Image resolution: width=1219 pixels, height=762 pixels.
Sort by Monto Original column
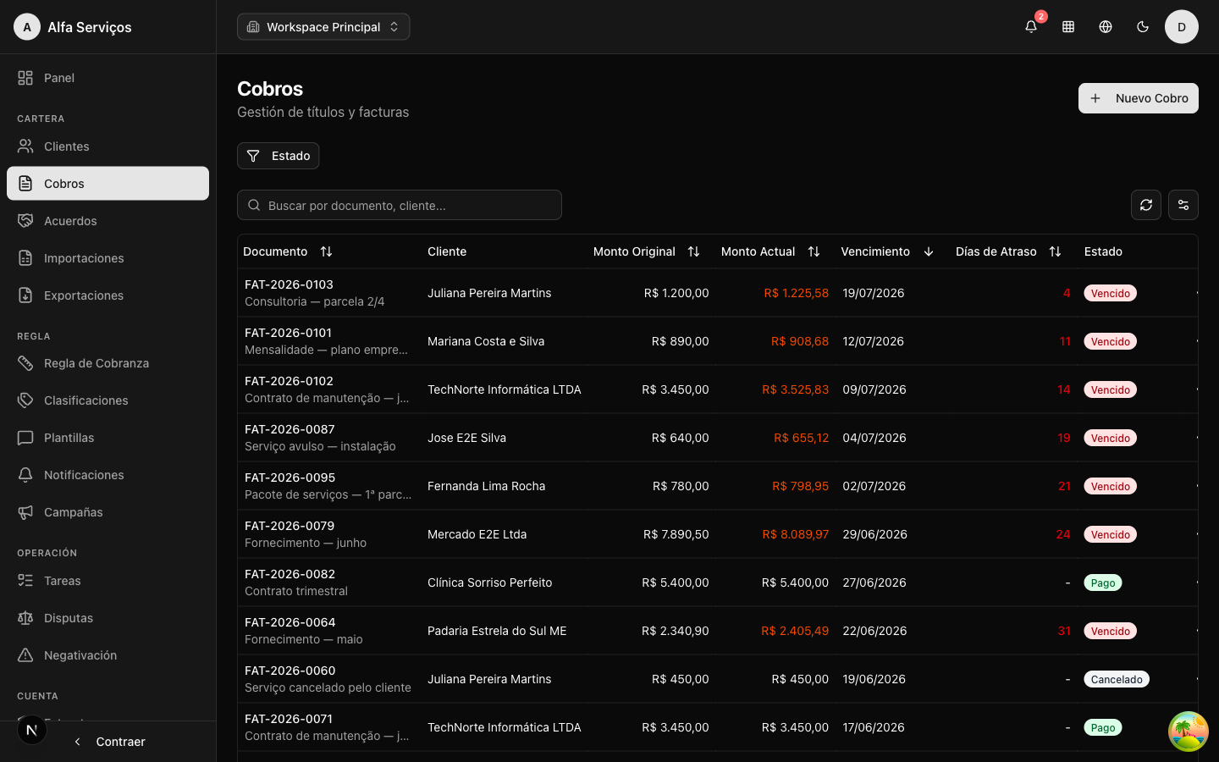(x=647, y=251)
